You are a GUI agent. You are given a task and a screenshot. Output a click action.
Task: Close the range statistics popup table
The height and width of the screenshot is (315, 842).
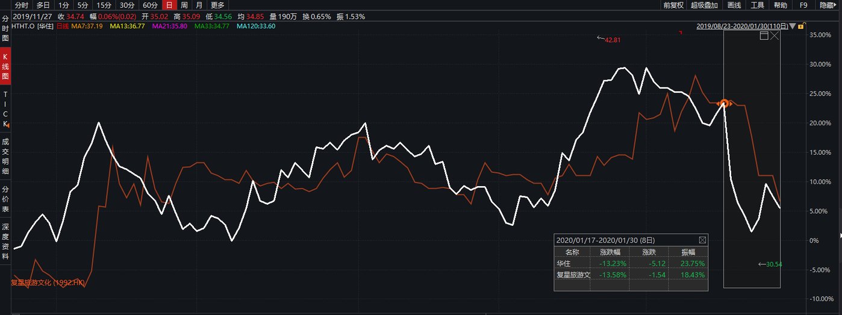702,240
